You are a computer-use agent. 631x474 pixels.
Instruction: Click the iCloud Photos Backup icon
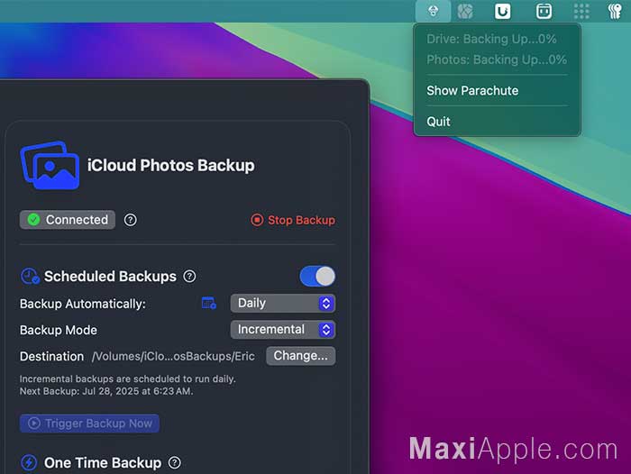[50, 165]
